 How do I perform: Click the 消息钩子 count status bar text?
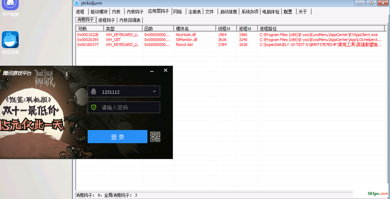[106, 195]
